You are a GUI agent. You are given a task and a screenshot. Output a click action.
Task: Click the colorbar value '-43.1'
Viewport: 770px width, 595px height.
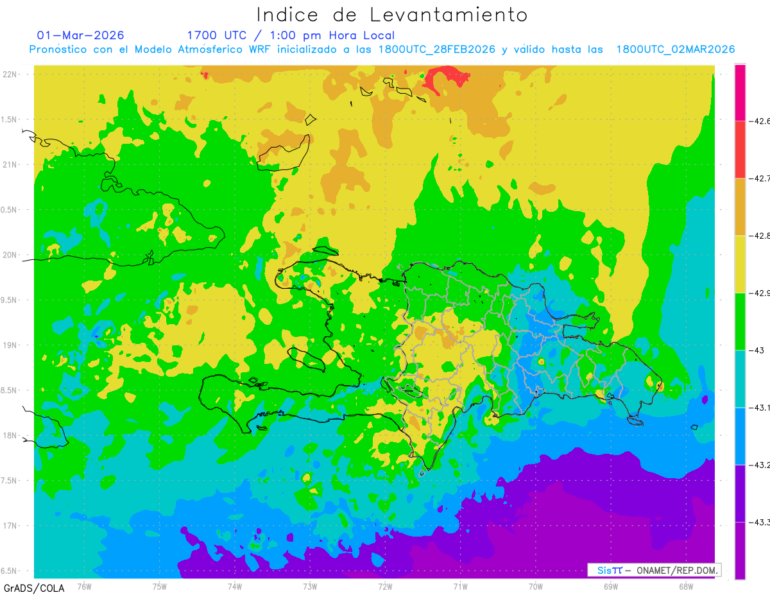coord(758,408)
